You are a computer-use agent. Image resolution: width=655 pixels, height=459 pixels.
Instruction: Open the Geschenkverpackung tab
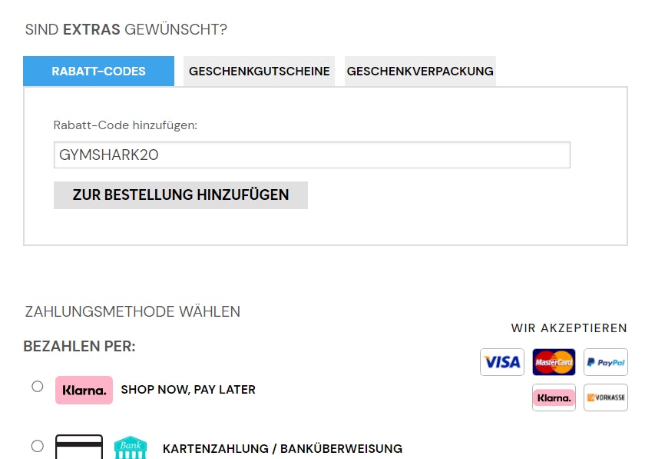pyautogui.click(x=419, y=71)
